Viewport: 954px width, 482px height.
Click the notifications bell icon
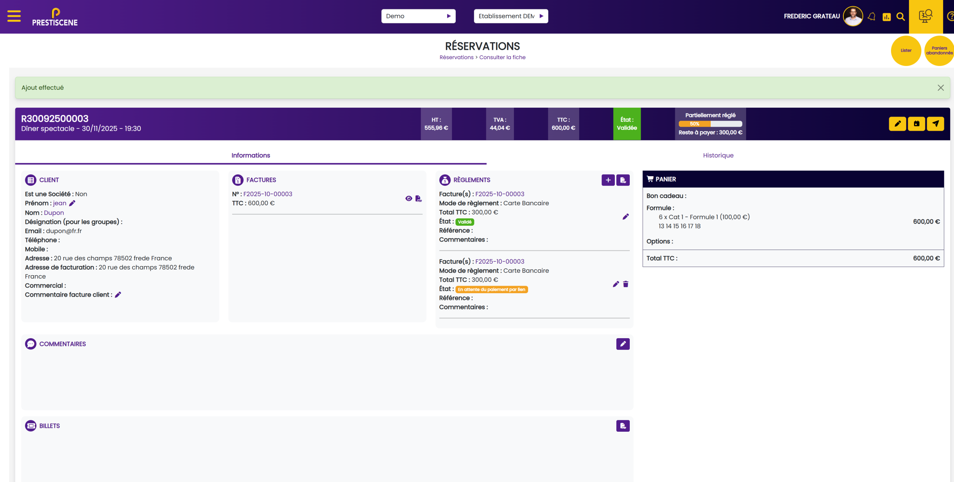click(871, 16)
